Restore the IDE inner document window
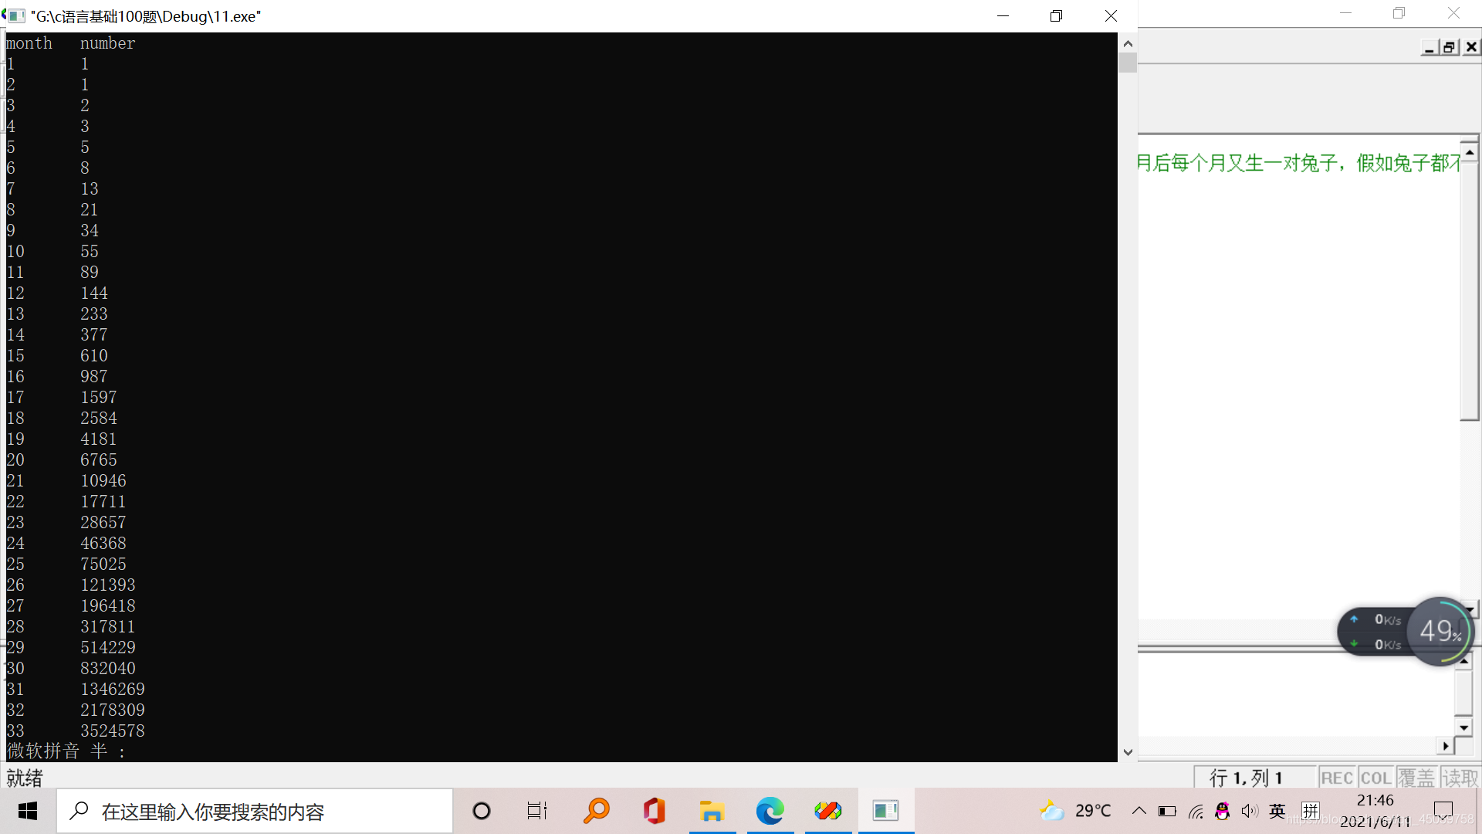The width and height of the screenshot is (1482, 834). 1450,47
